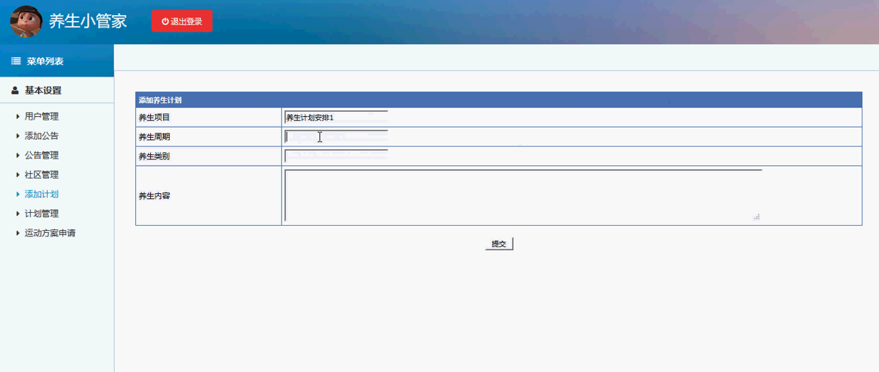Click the 菜单列表 header text
Screen dimensions: 879x372
coord(46,61)
